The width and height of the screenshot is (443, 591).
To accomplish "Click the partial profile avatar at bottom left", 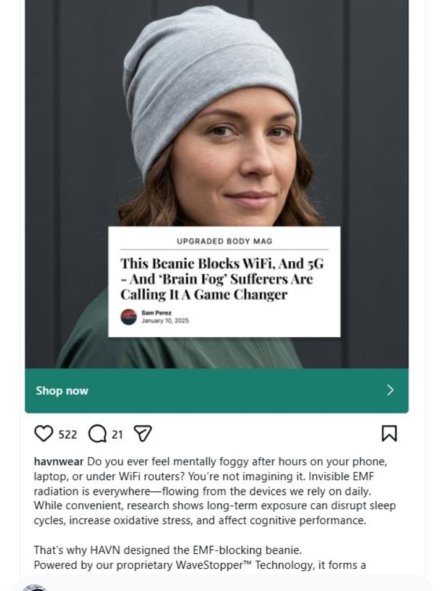I will 34,588.
